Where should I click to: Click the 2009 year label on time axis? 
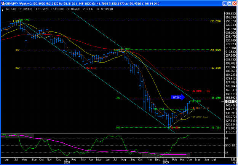(x=165, y=162)
